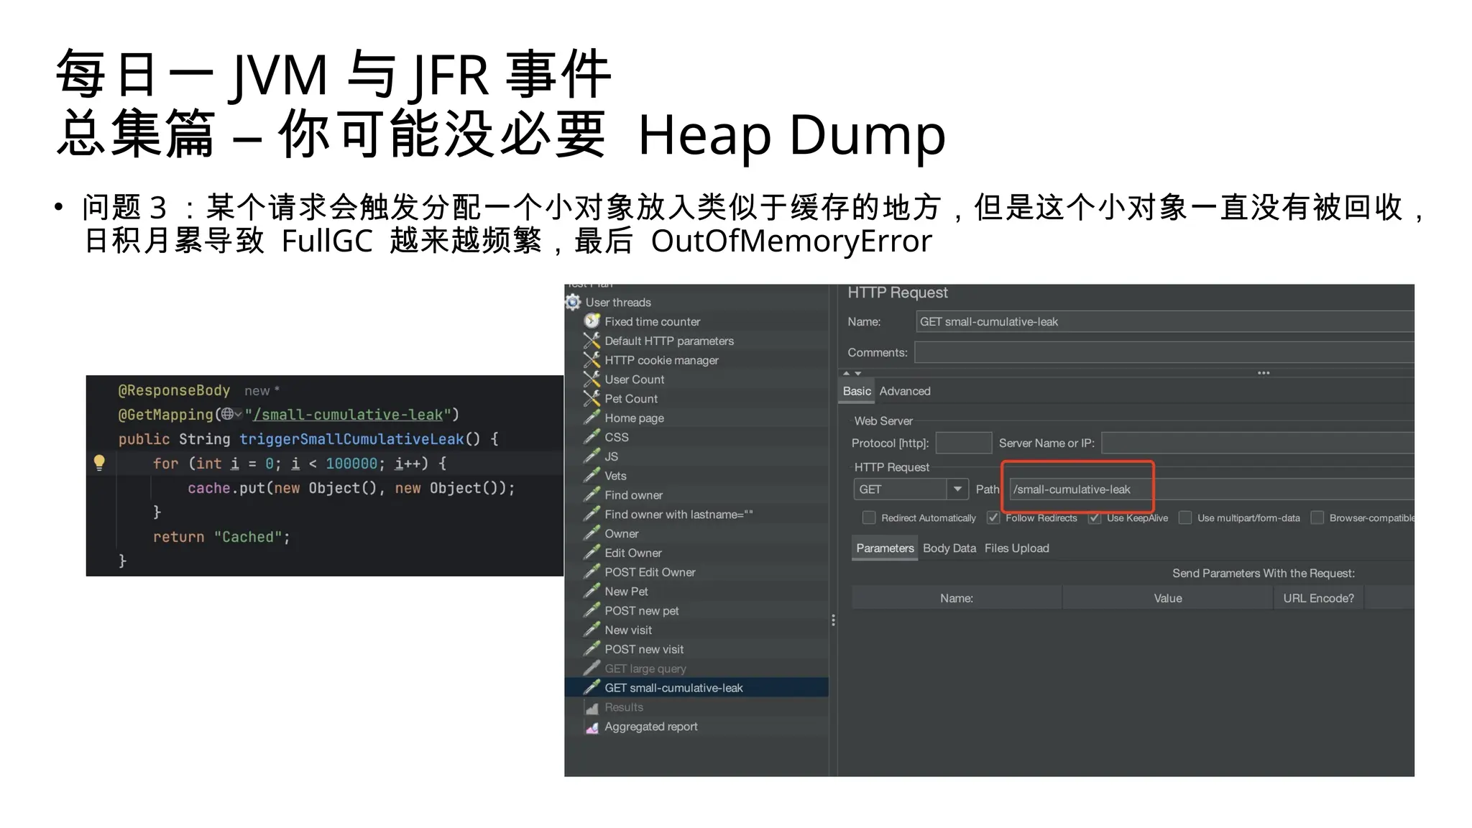Viewport: 1472px width, 828px height.
Task: Click the disabled GET large query icon
Action: point(592,668)
